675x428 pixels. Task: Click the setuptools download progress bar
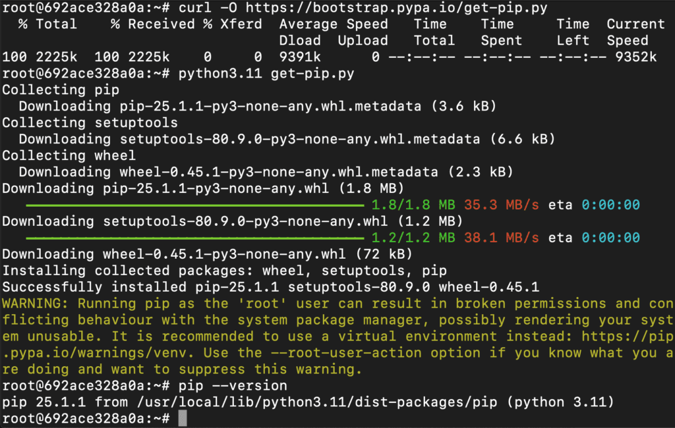point(195,238)
